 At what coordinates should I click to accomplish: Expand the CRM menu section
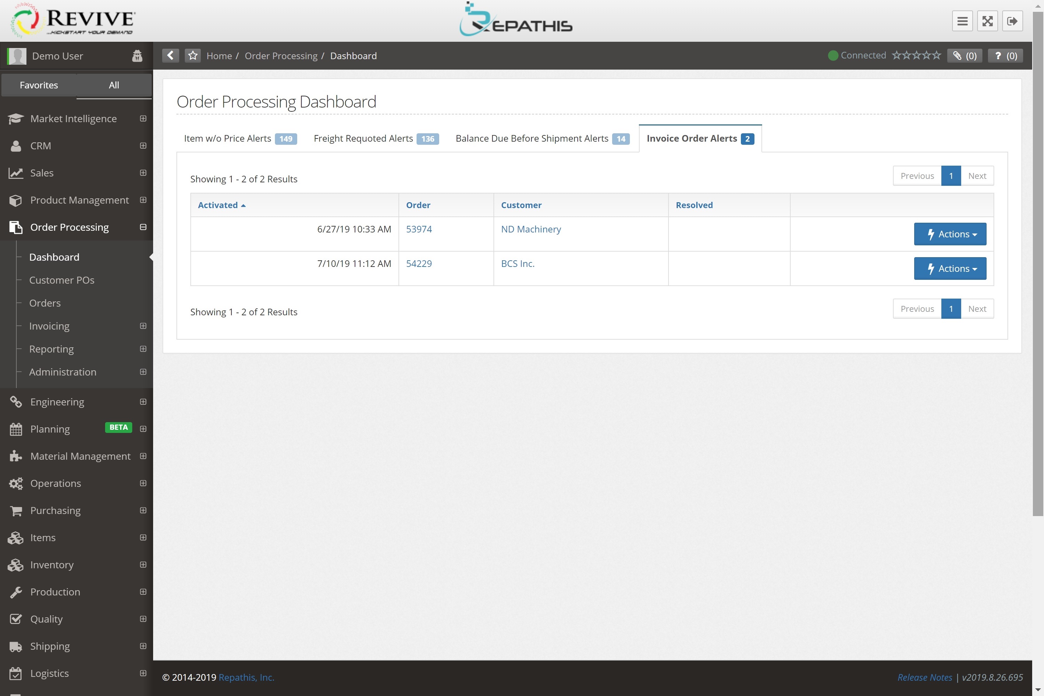[x=143, y=145]
